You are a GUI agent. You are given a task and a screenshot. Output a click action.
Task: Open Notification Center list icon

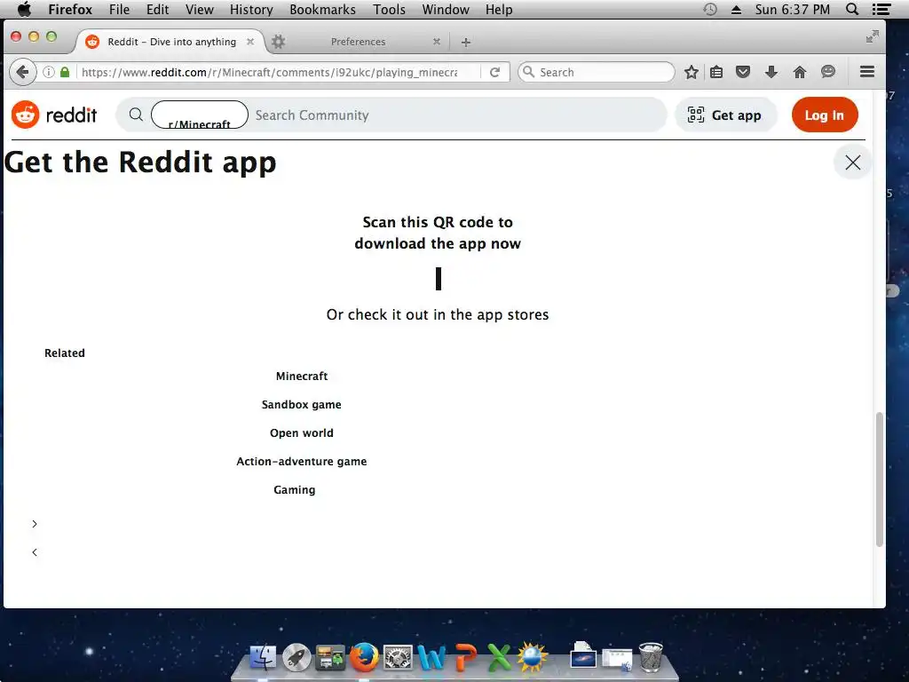tap(881, 9)
